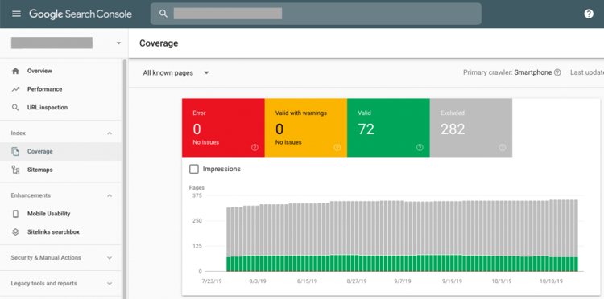Screen dimensions: 604x299
Task: Click the Index section label
Action: coord(18,133)
